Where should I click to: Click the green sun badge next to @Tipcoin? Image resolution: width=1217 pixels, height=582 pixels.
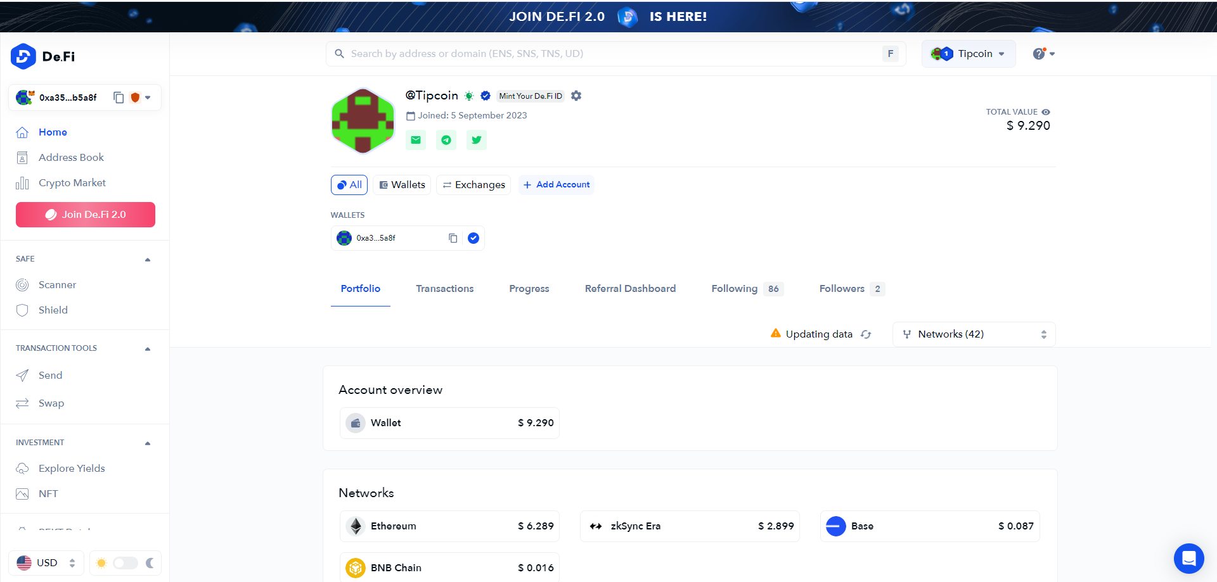pos(469,96)
